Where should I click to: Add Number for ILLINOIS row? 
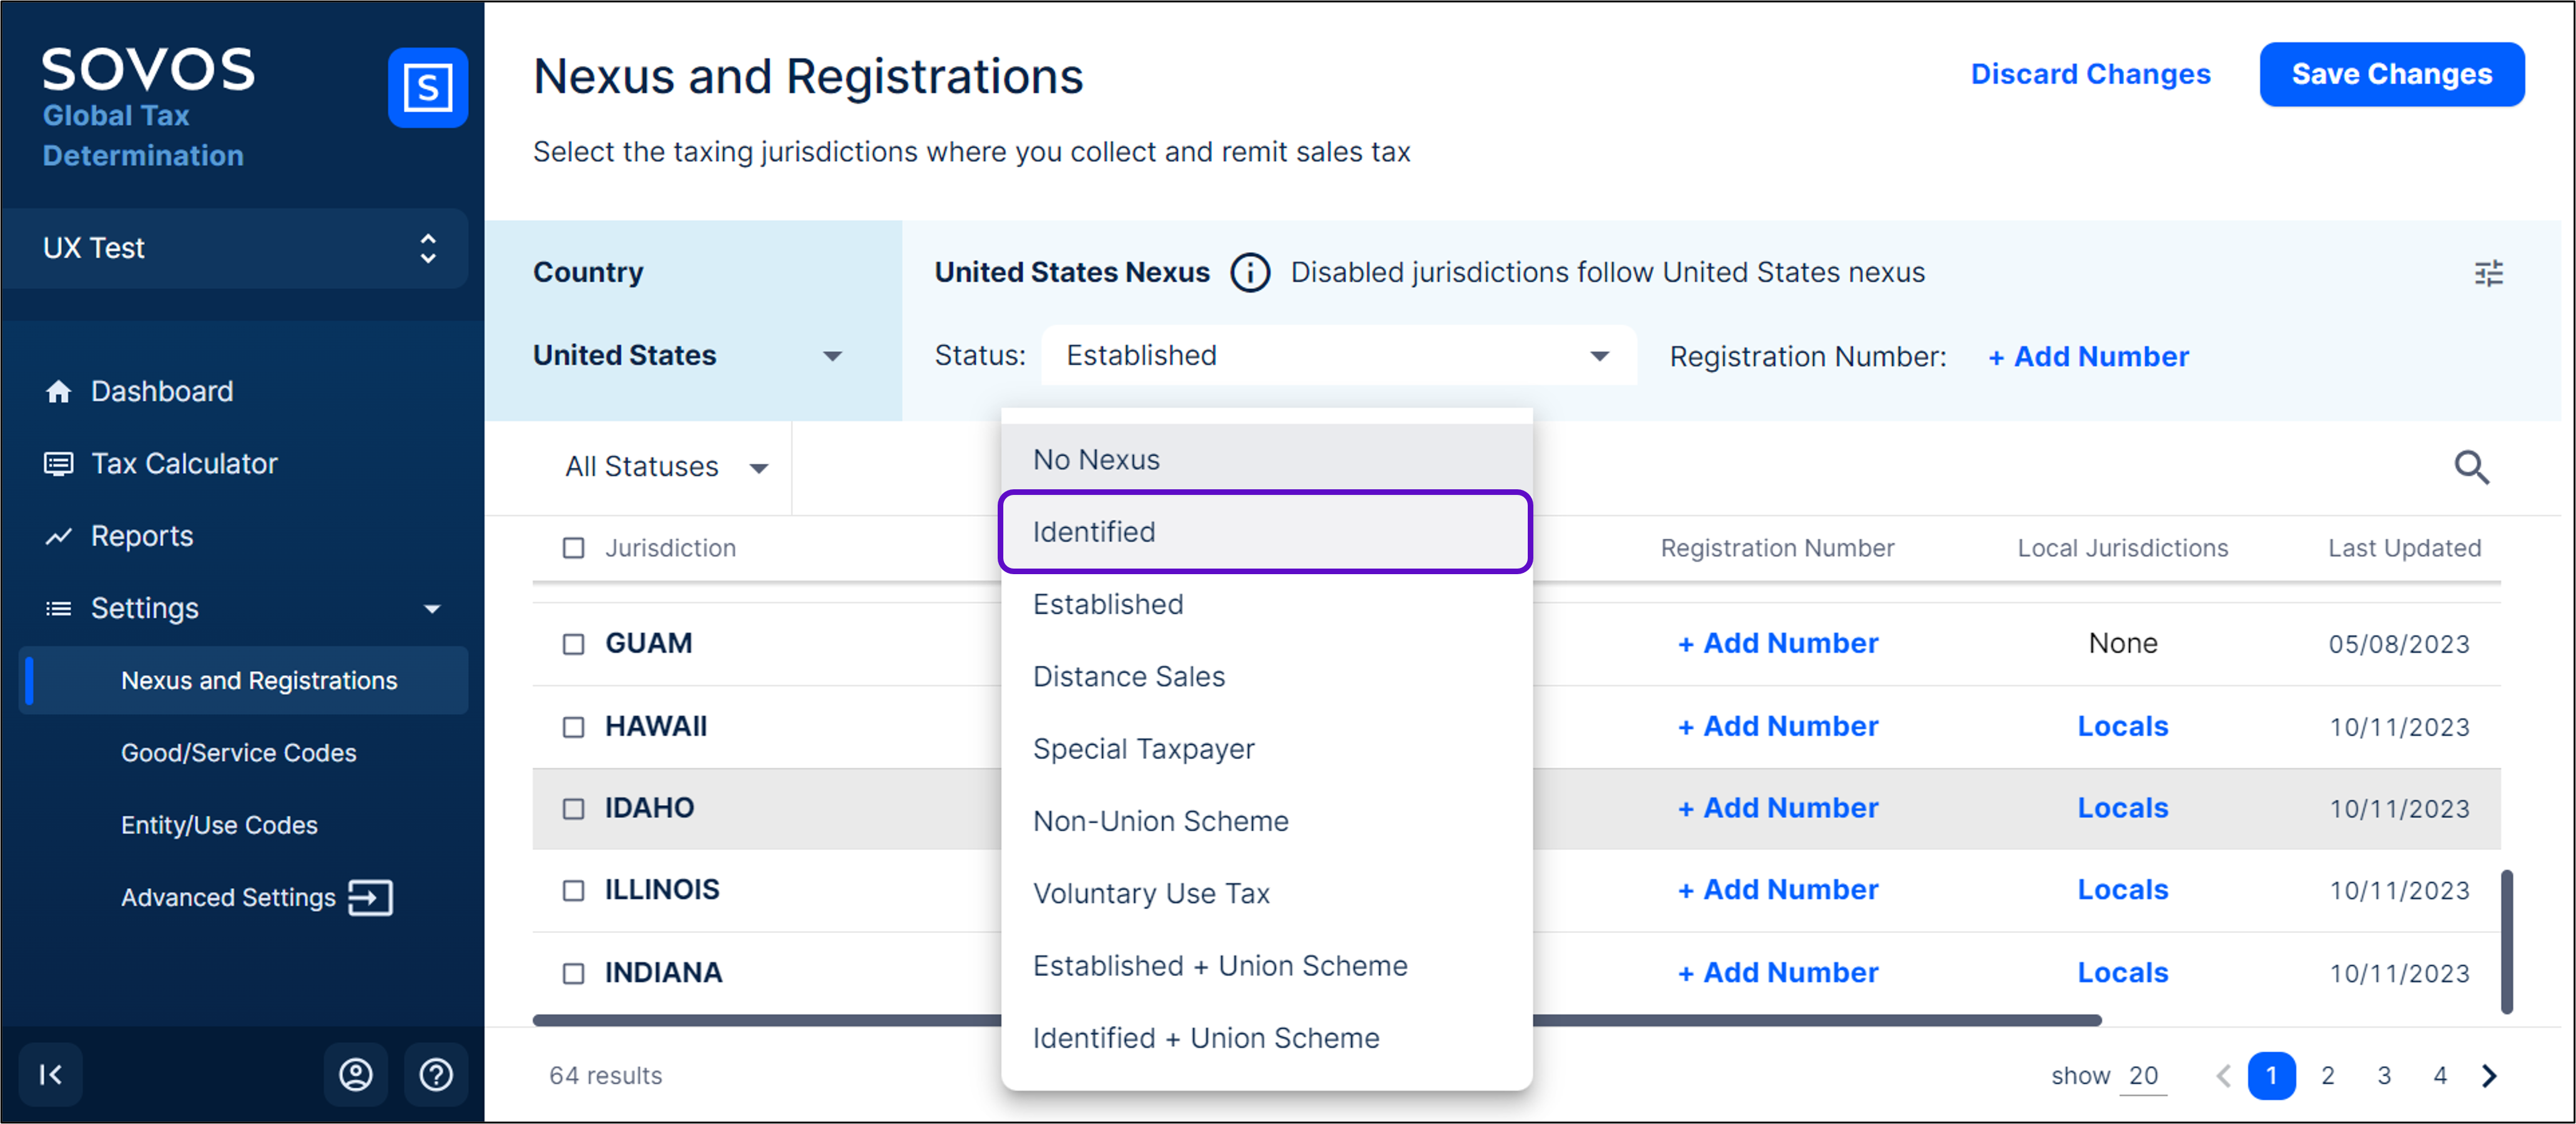1778,891
